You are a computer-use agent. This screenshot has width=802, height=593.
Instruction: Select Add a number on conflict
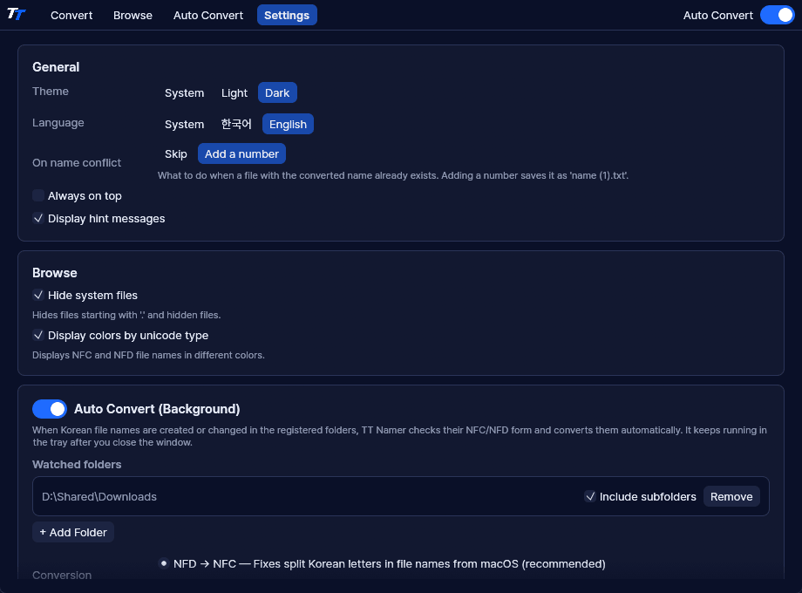(x=242, y=154)
